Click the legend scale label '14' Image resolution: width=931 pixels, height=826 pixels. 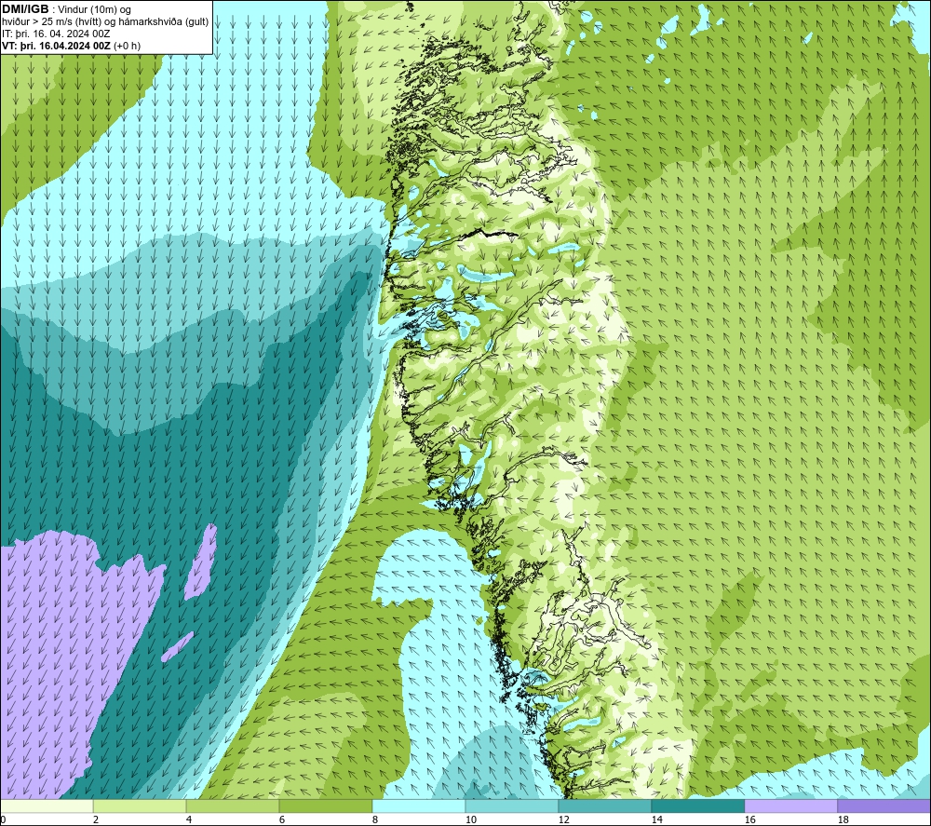click(656, 819)
